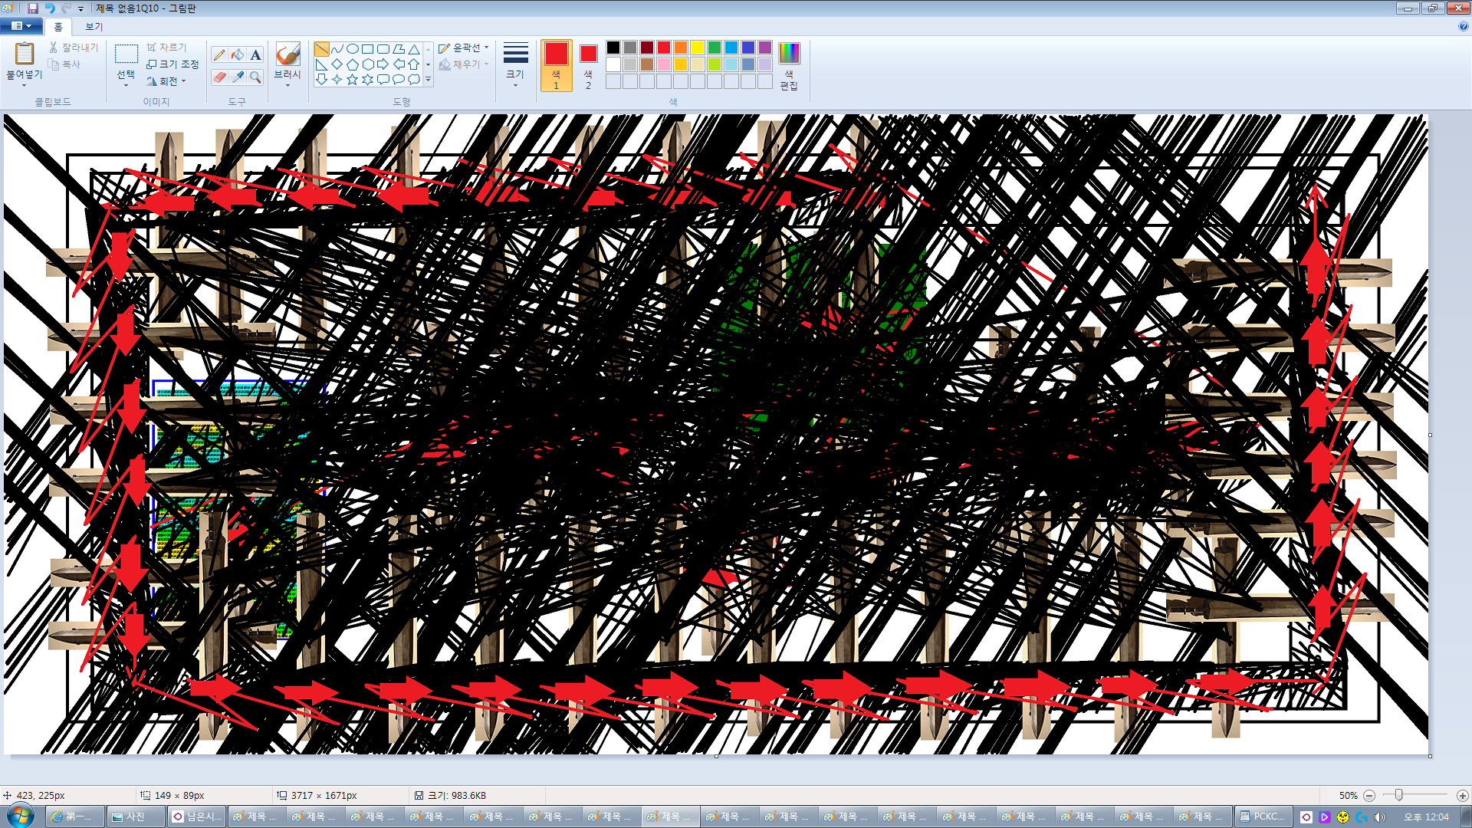Click the Save icon in quick access toolbar
Screen dimensions: 1472x828
(33, 8)
